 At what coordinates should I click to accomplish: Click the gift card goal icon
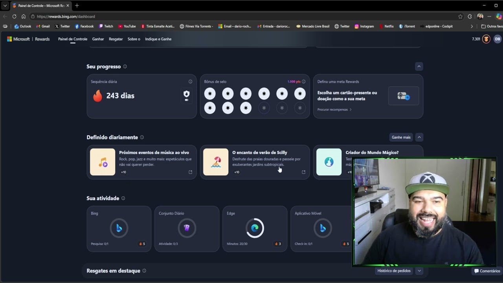(404, 96)
